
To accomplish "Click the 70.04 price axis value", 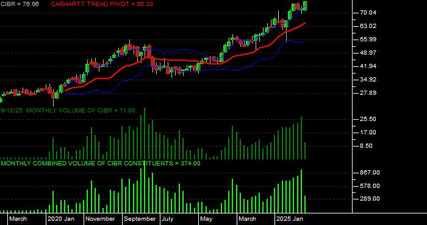I will (x=368, y=13).
